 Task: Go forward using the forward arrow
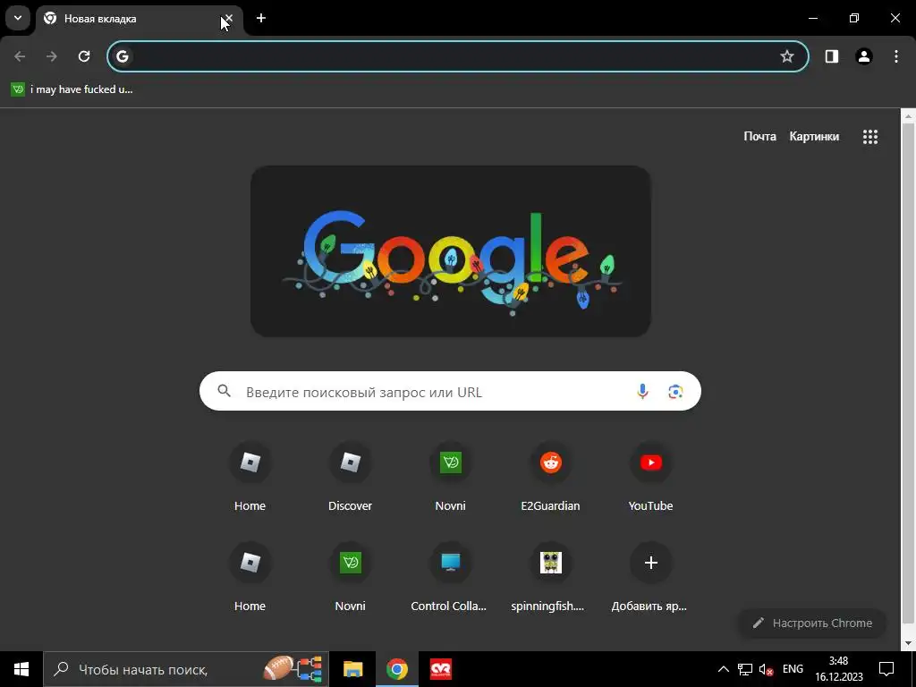(x=52, y=56)
